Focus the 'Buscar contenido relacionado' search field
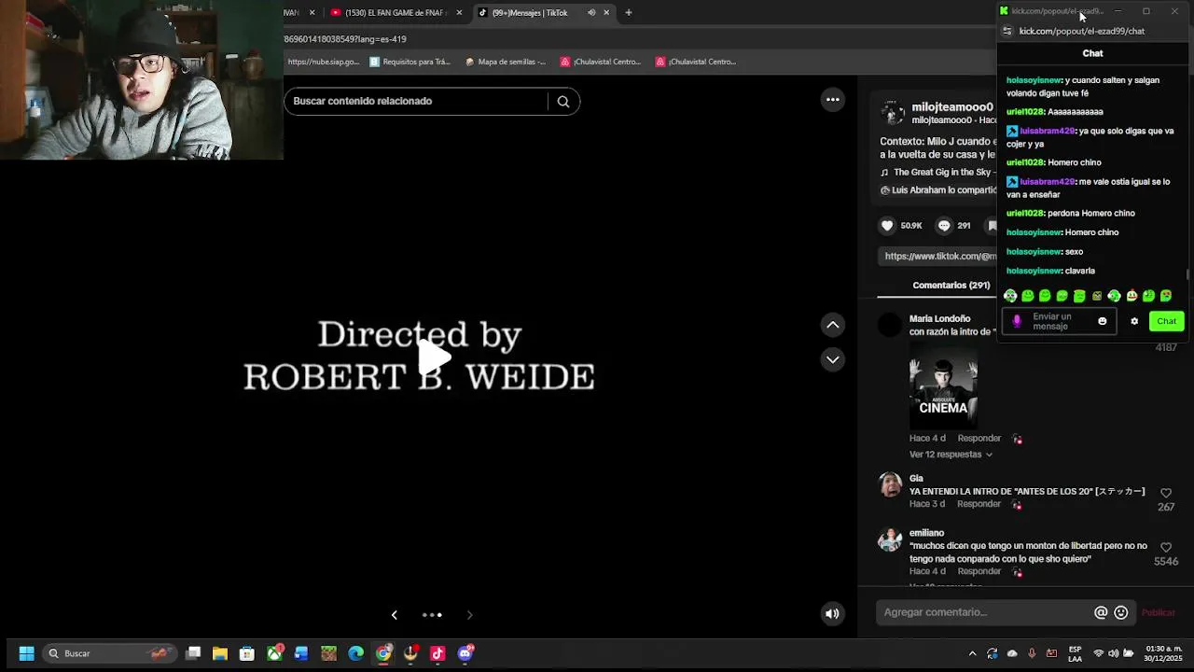 416,101
